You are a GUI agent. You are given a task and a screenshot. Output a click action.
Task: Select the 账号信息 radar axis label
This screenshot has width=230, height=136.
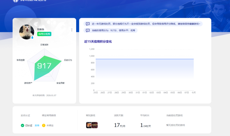[21, 60]
